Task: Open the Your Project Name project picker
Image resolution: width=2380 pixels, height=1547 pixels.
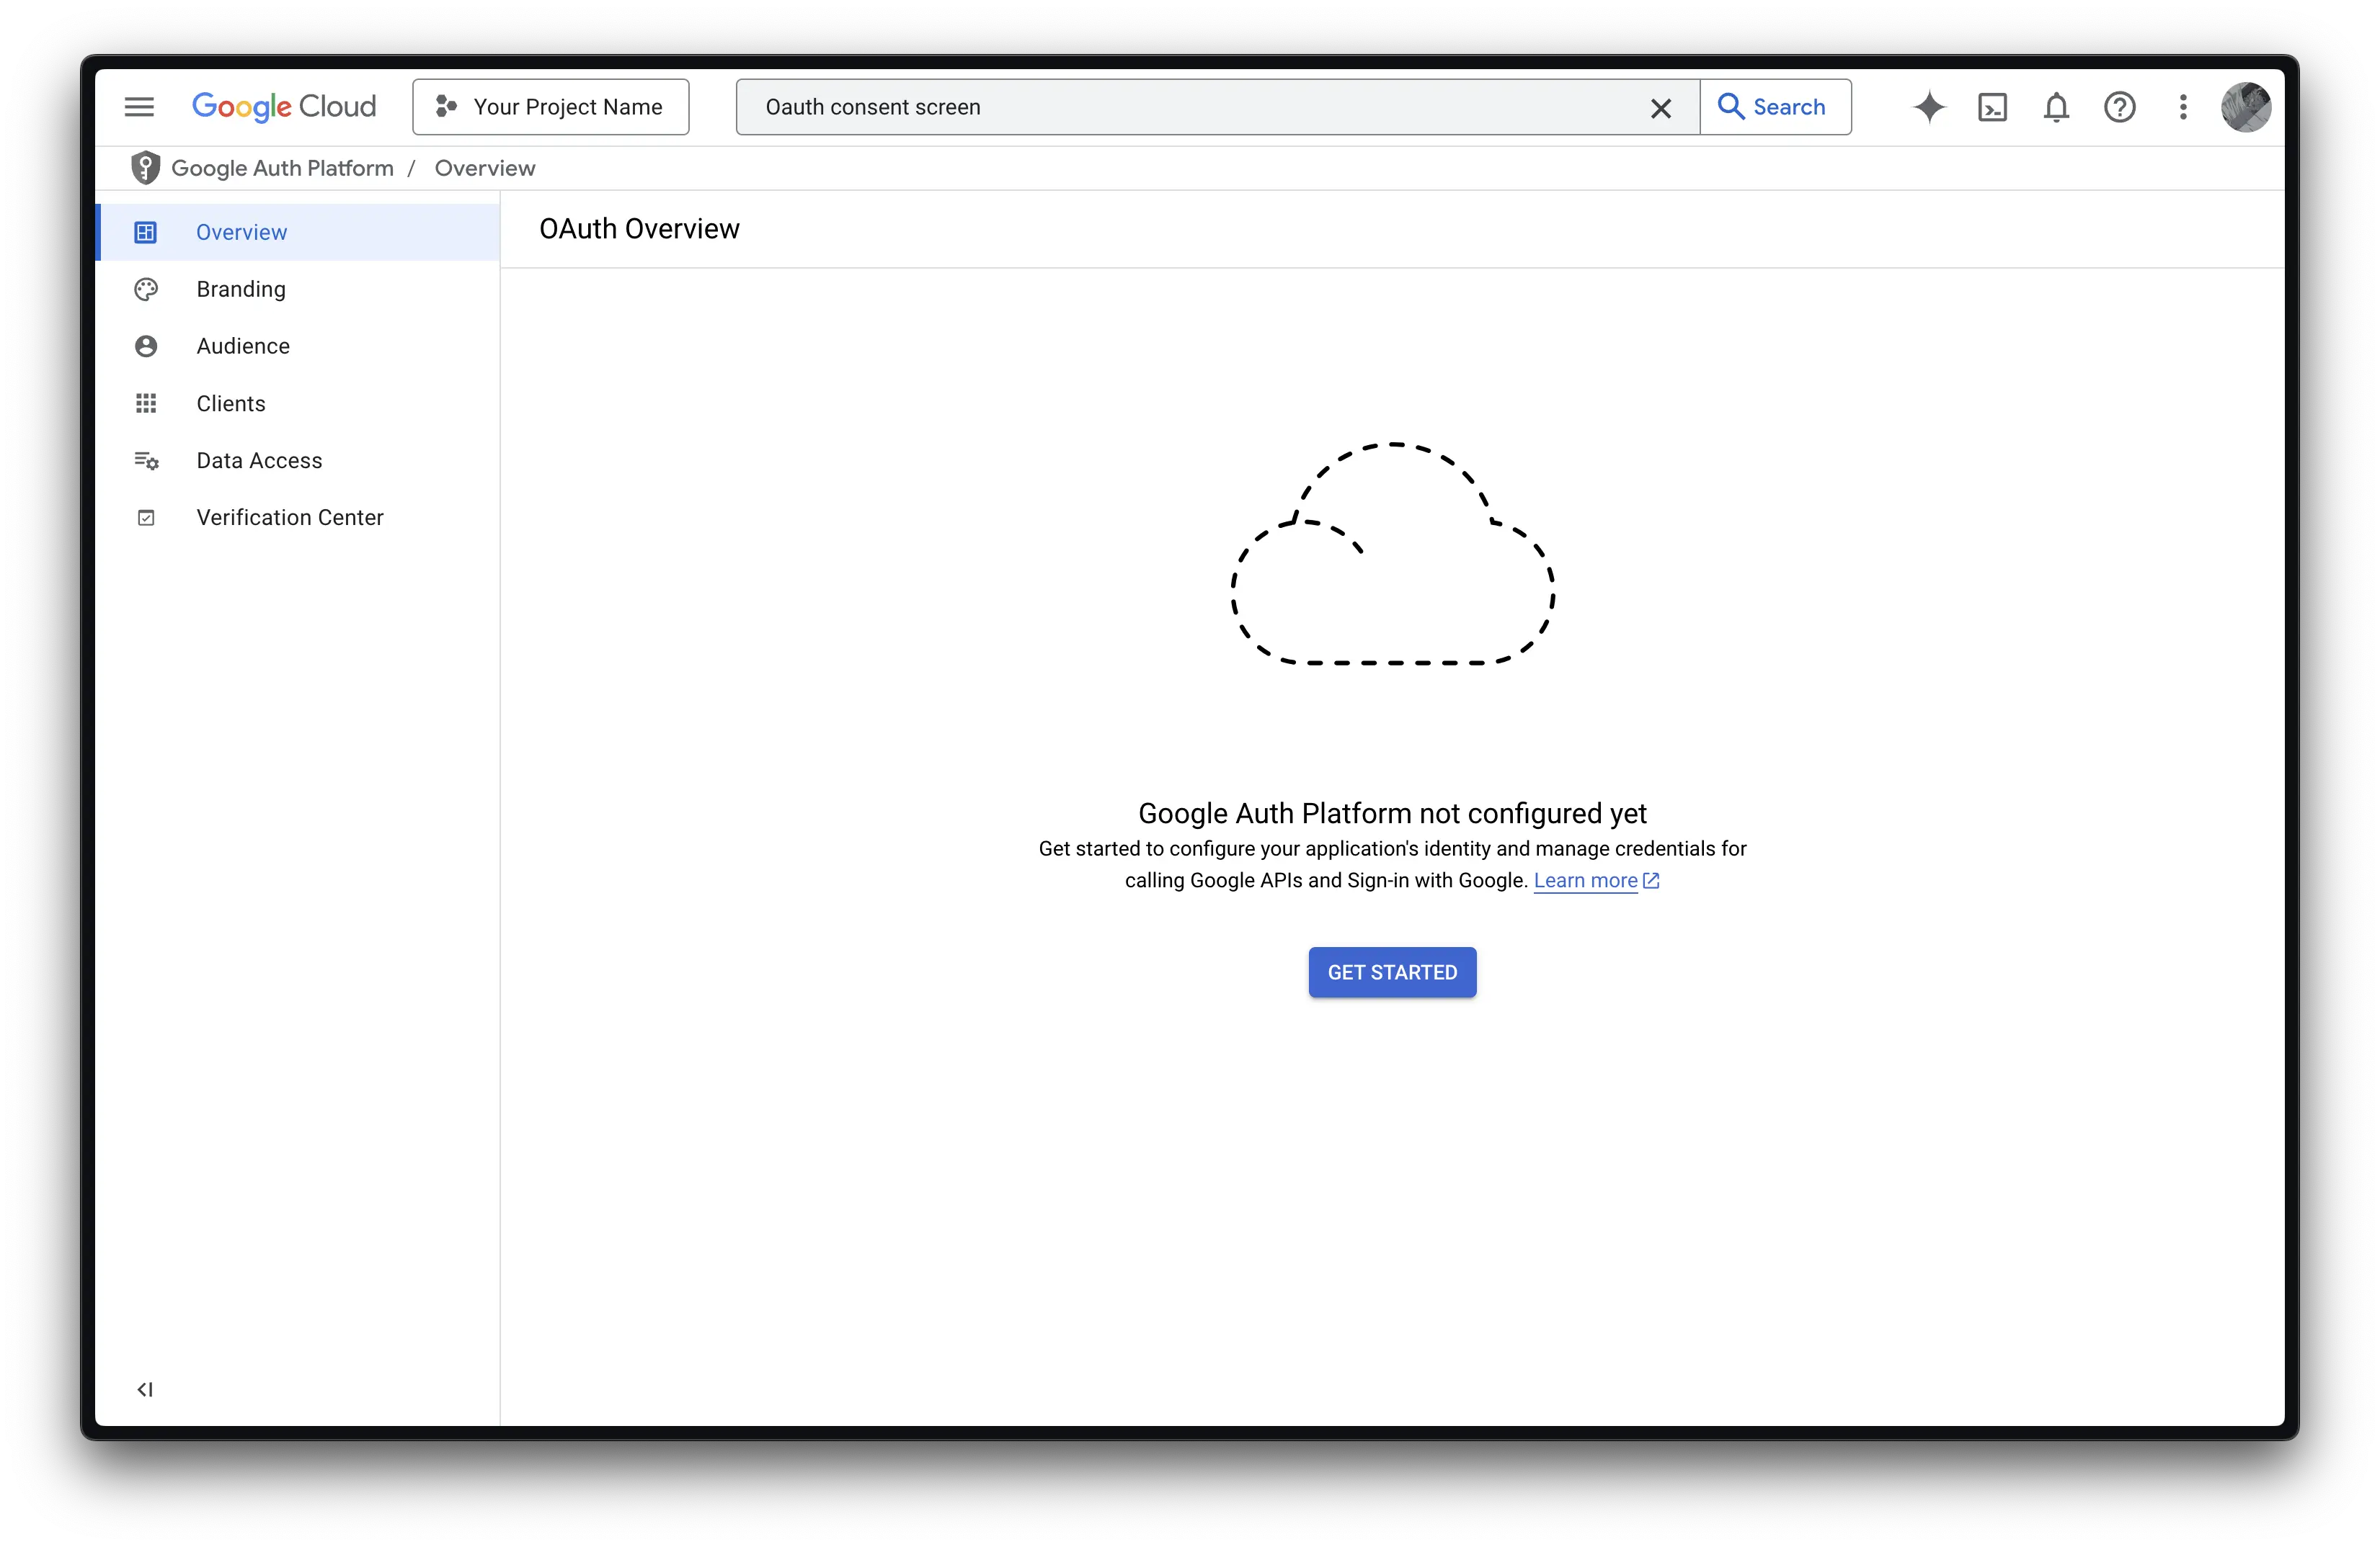Action: (551, 107)
